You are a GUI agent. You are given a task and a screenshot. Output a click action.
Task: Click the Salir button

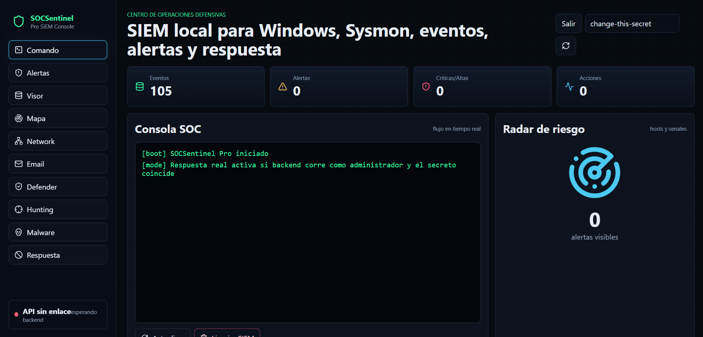(568, 24)
